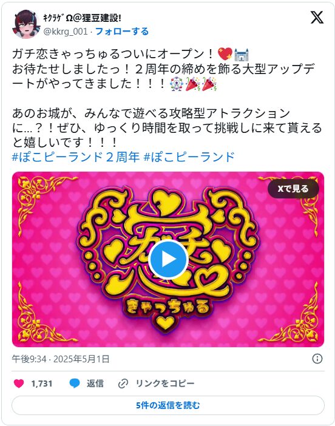This screenshot has width=335, height=426.
Task: Click the chain link copy icon
Action: point(123,384)
